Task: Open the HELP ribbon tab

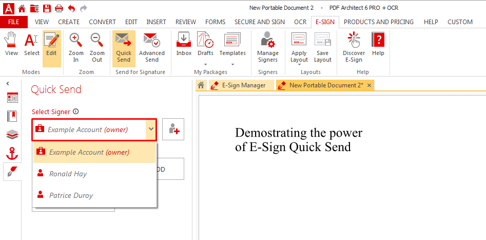Action: coord(431,22)
